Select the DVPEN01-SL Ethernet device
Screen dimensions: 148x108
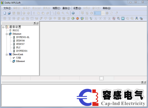[x=23, y=37]
